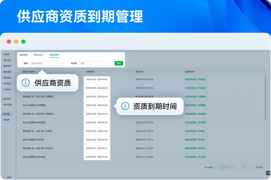Click the 资质文件名称 search input field
Image resolution: width=271 pixels, height=180 pixels.
(47, 63)
